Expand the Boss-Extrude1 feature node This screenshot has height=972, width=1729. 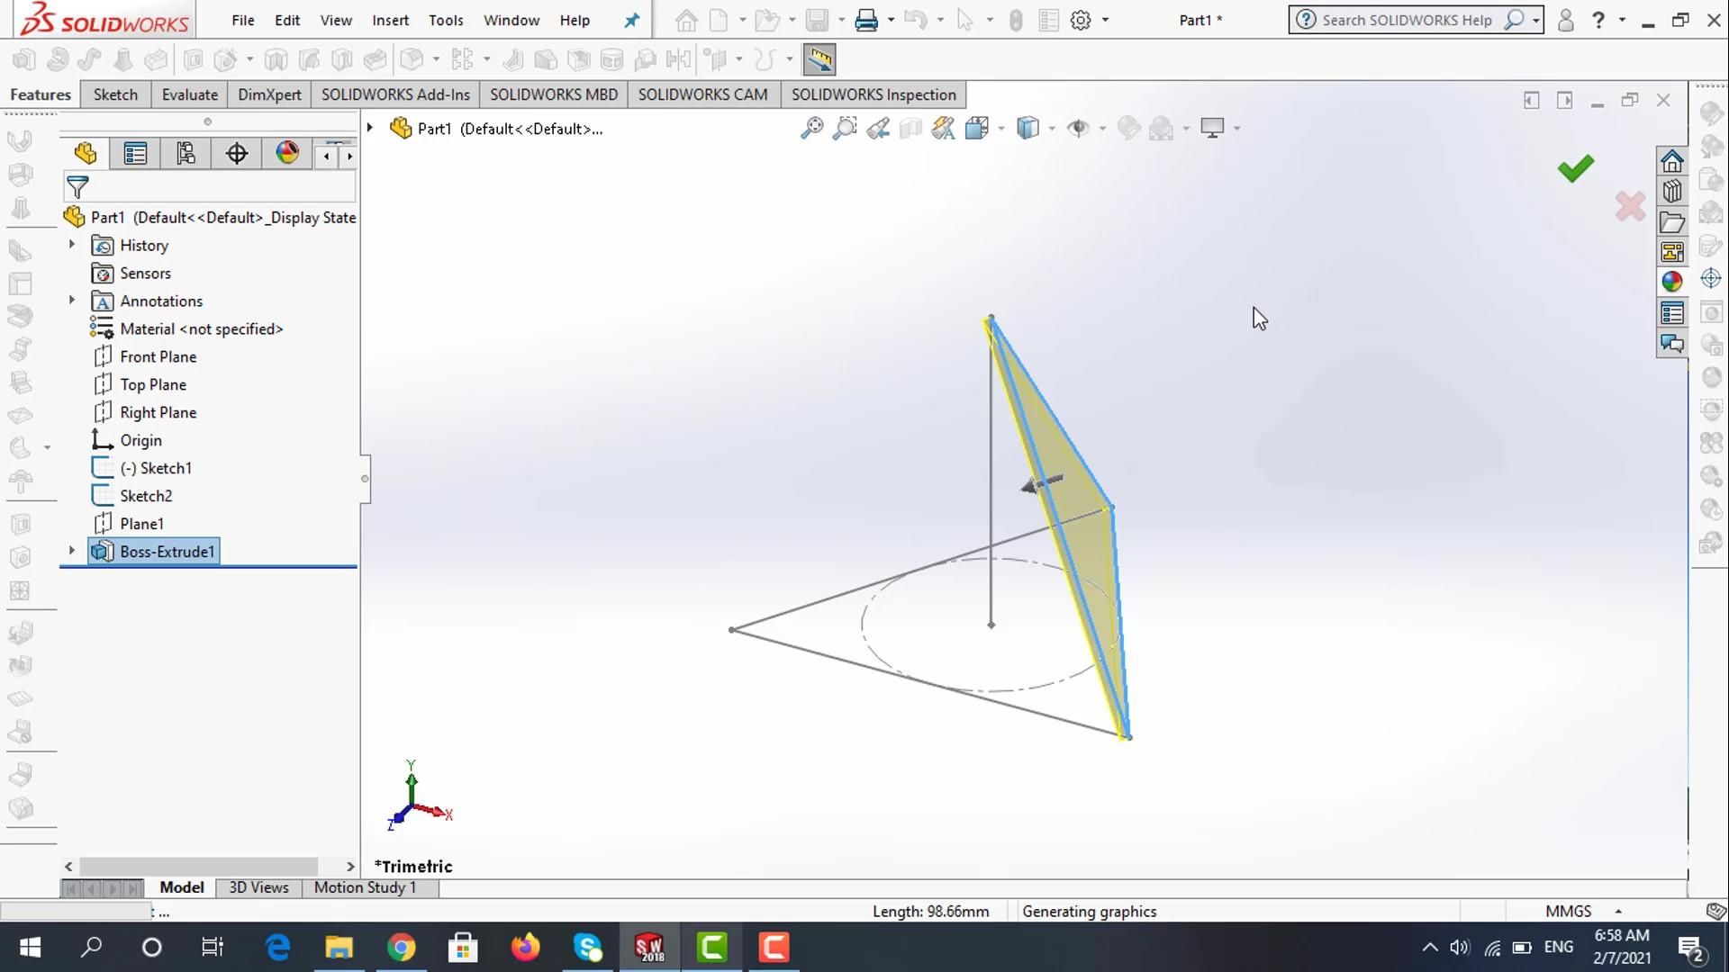[x=72, y=551]
